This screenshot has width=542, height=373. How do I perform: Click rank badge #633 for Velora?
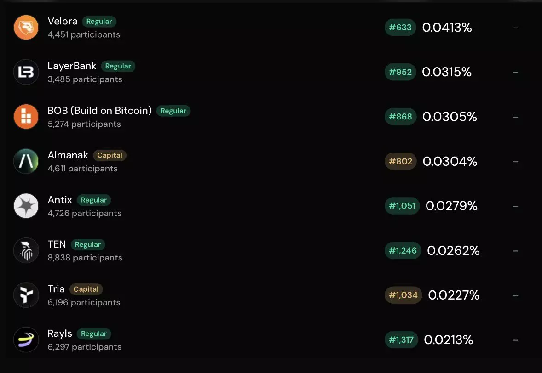(x=400, y=28)
